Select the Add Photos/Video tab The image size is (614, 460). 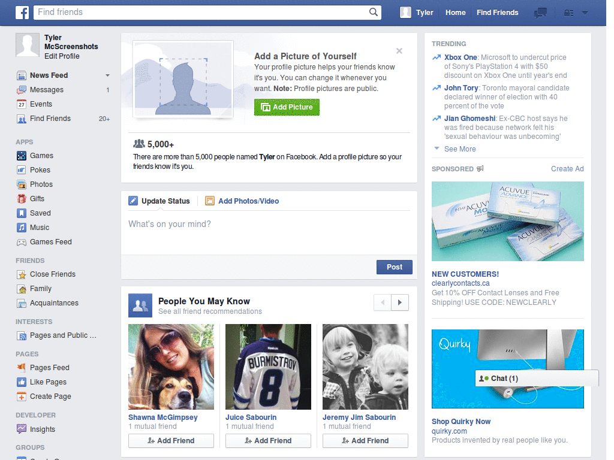(242, 201)
